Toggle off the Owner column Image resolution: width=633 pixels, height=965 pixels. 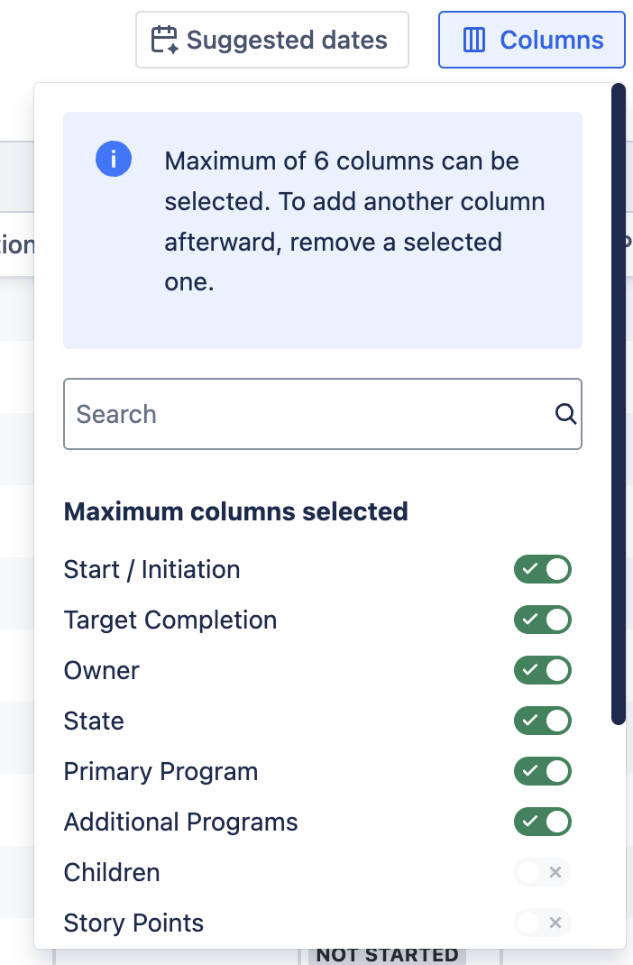click(x=543, y=671)
